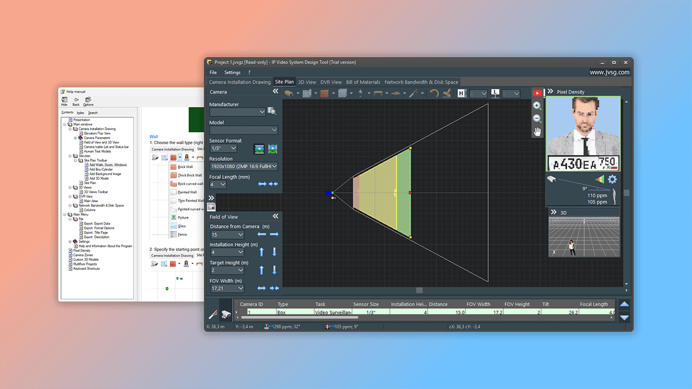Open the www.jvsg.com link

(609, 72)
